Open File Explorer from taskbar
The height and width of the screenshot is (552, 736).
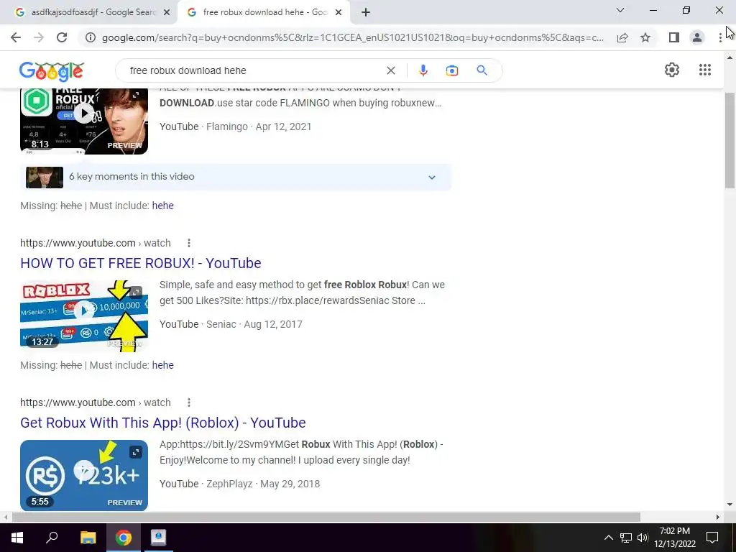[88, 538]
